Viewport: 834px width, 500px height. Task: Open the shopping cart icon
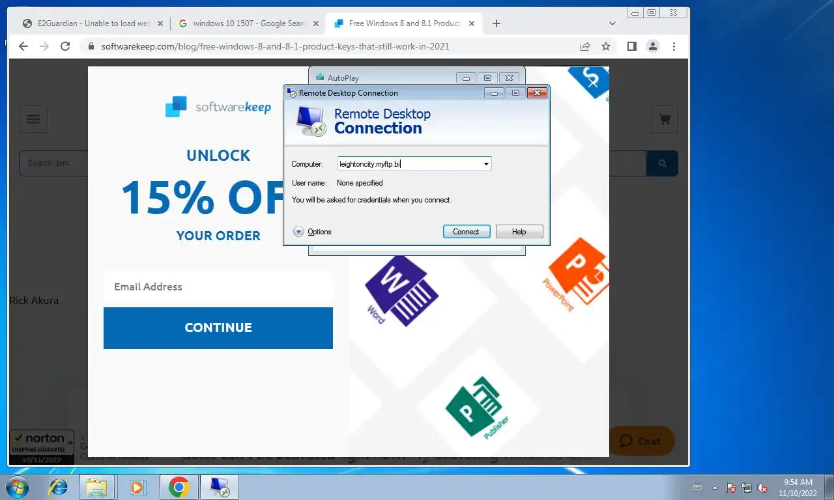tap(665, 119)
